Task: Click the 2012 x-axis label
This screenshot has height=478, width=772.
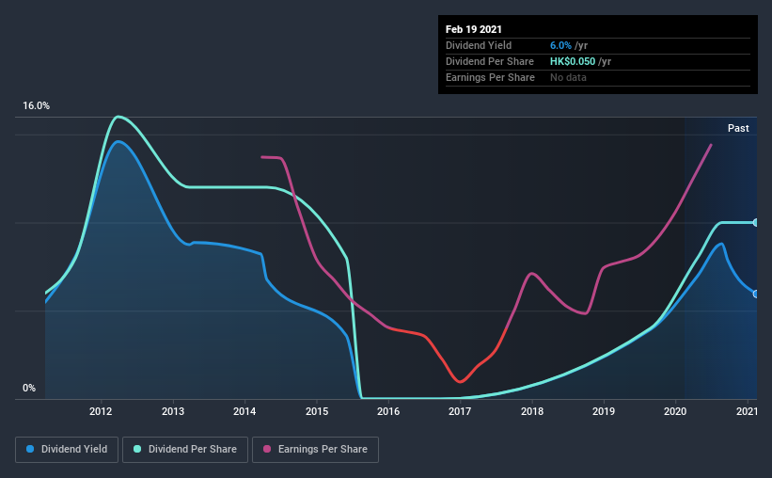Action: [101, 411]
